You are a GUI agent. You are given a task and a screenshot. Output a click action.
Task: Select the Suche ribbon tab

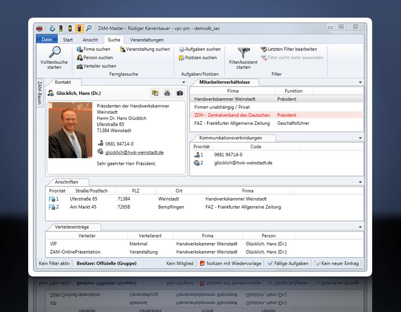click(x=114, y=40)
